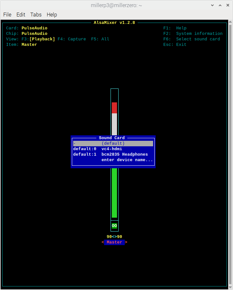Minimize the terminal window
Viewport: 233px width, 290px height.
212,5
